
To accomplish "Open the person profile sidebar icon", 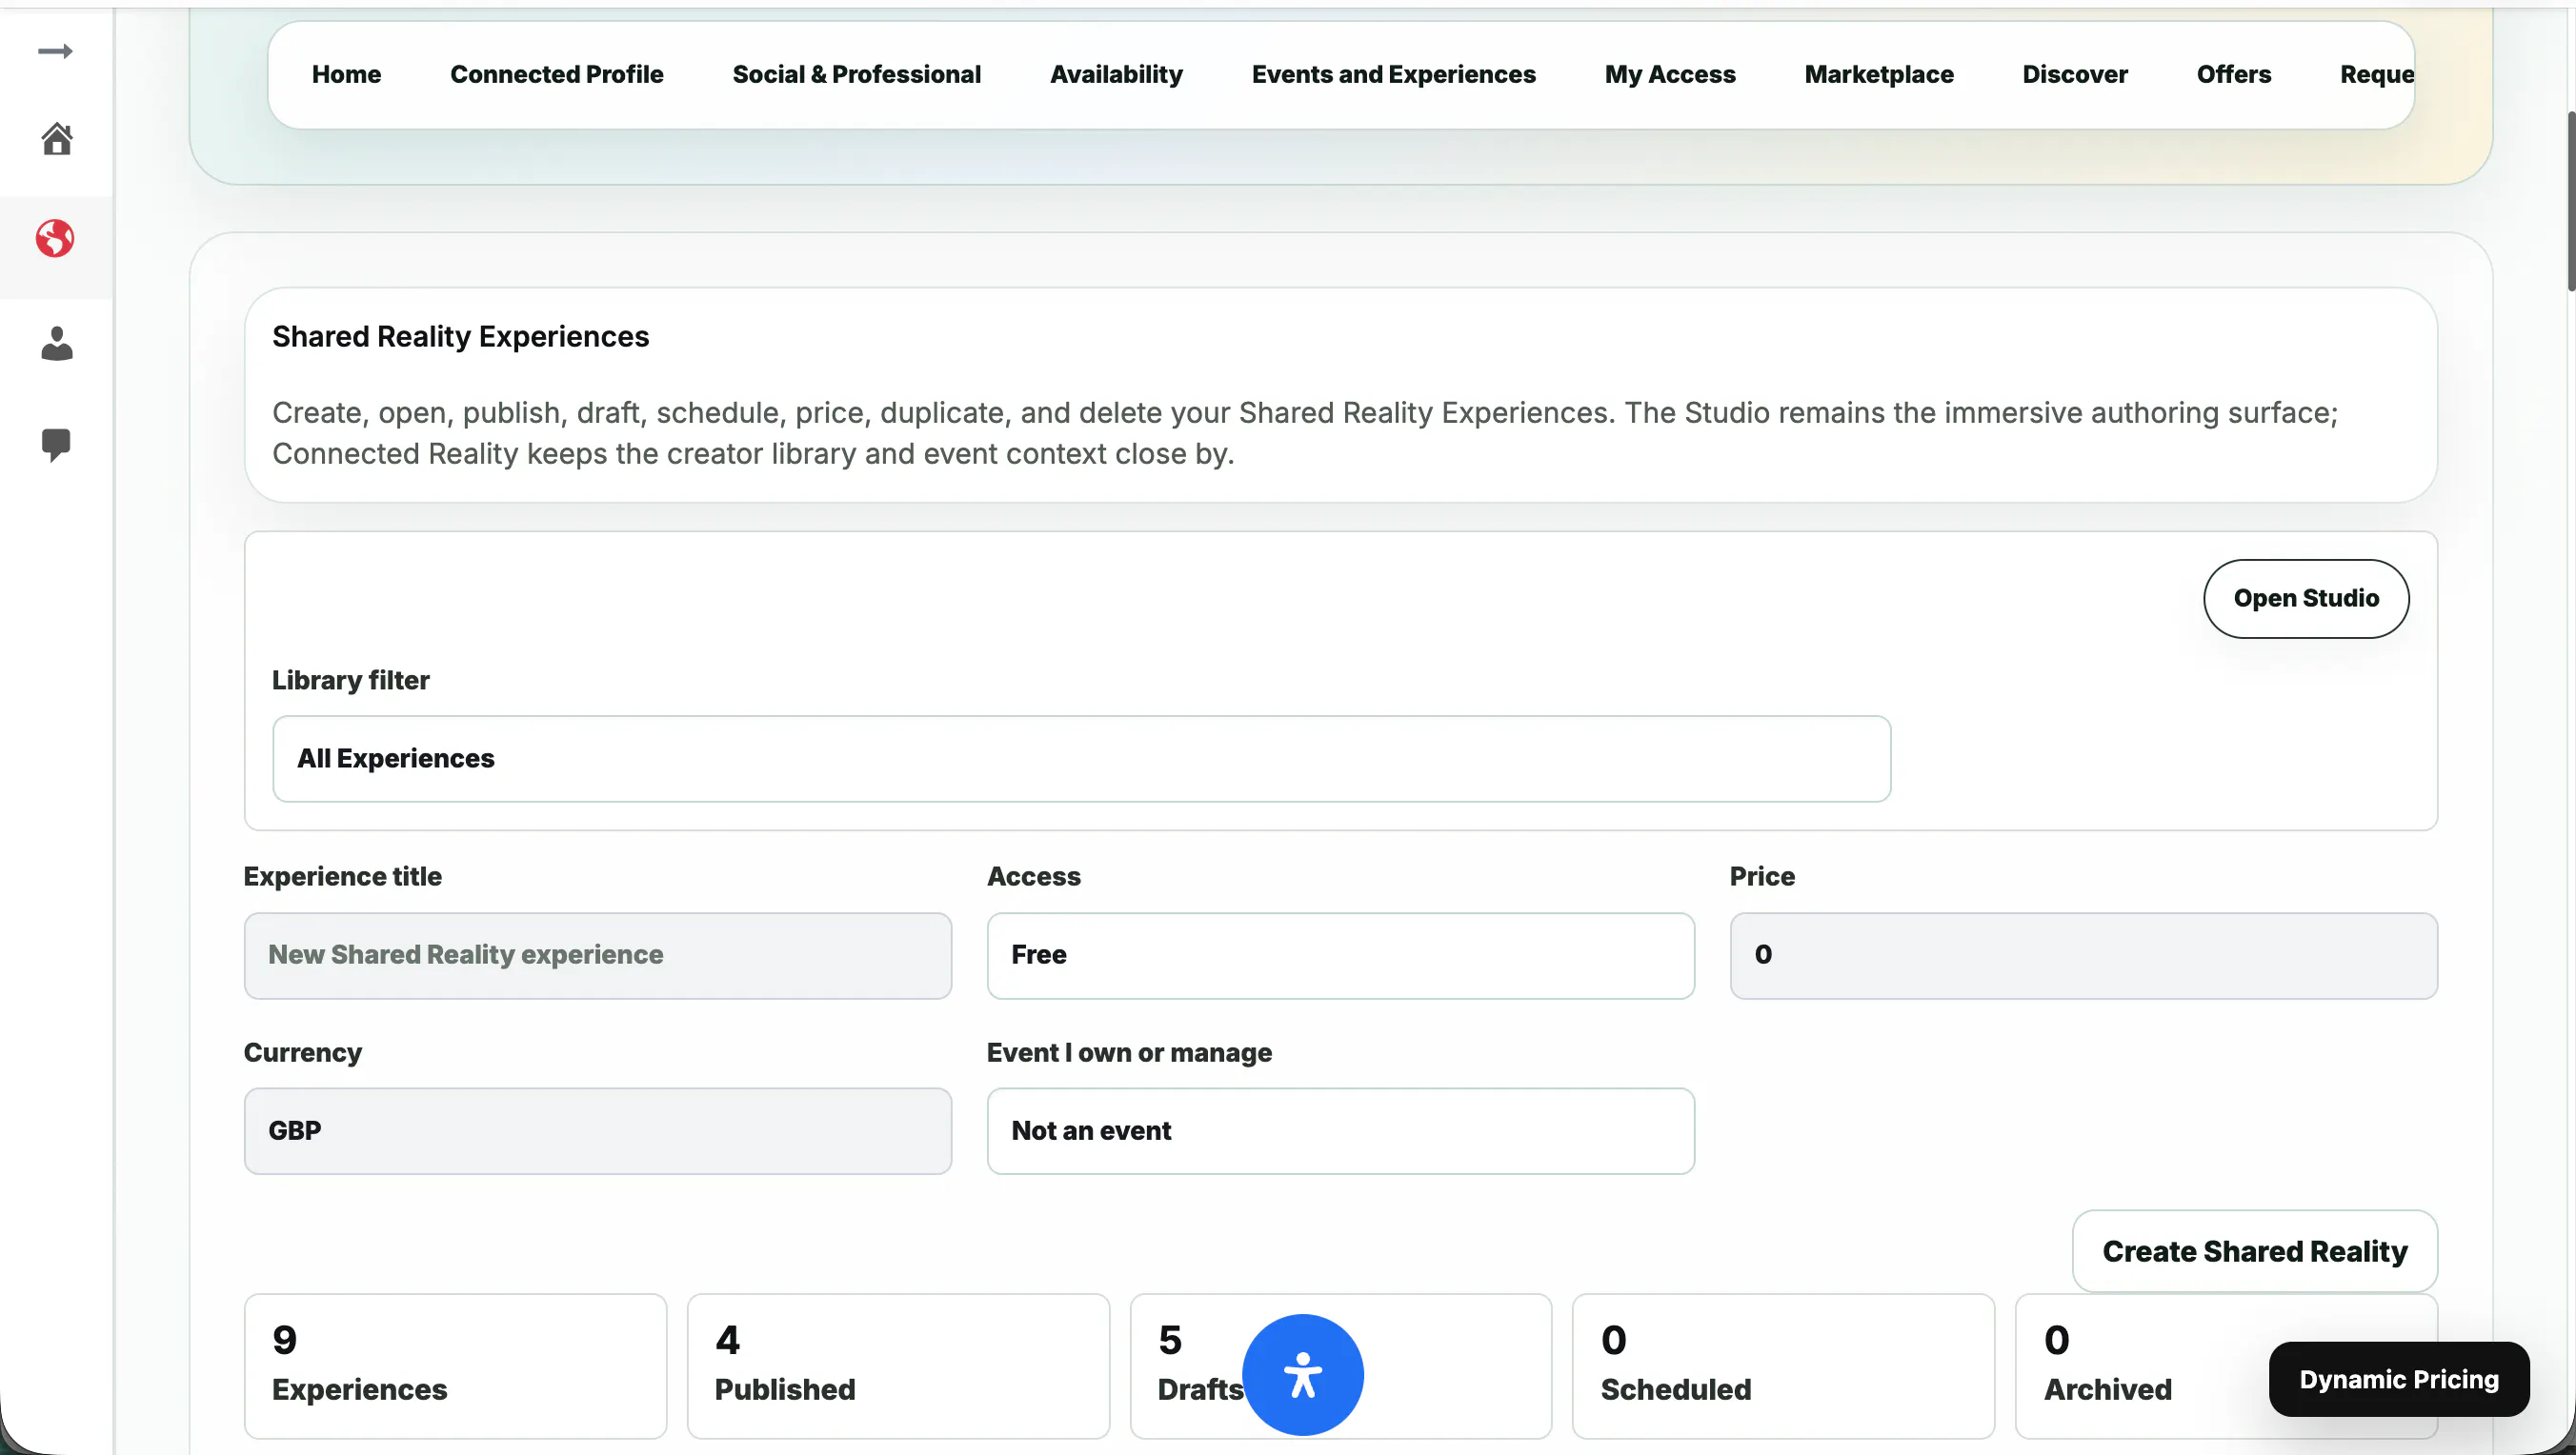I will 56,343.
